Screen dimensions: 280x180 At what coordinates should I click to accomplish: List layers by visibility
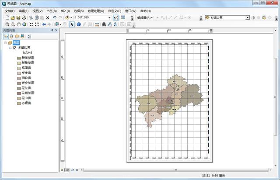(x=17, y=37)
